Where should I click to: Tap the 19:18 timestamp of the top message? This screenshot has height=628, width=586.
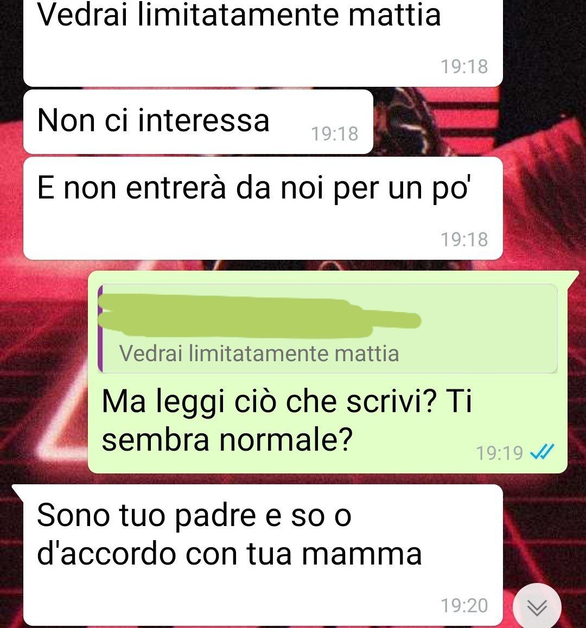click(464, 67)
